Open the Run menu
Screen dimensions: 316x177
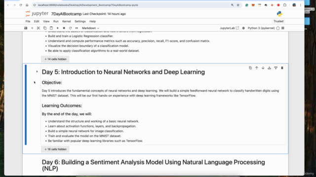coord(56,21)
